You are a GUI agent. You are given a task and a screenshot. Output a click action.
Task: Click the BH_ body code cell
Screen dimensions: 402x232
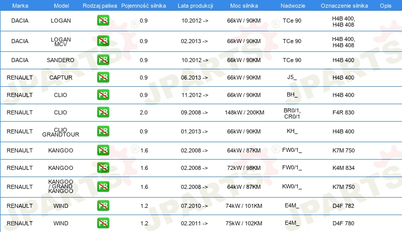[292, 95]
